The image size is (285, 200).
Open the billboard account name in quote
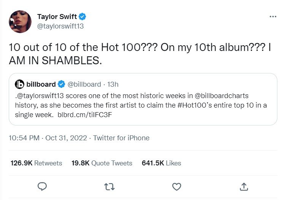click(41, 84)
